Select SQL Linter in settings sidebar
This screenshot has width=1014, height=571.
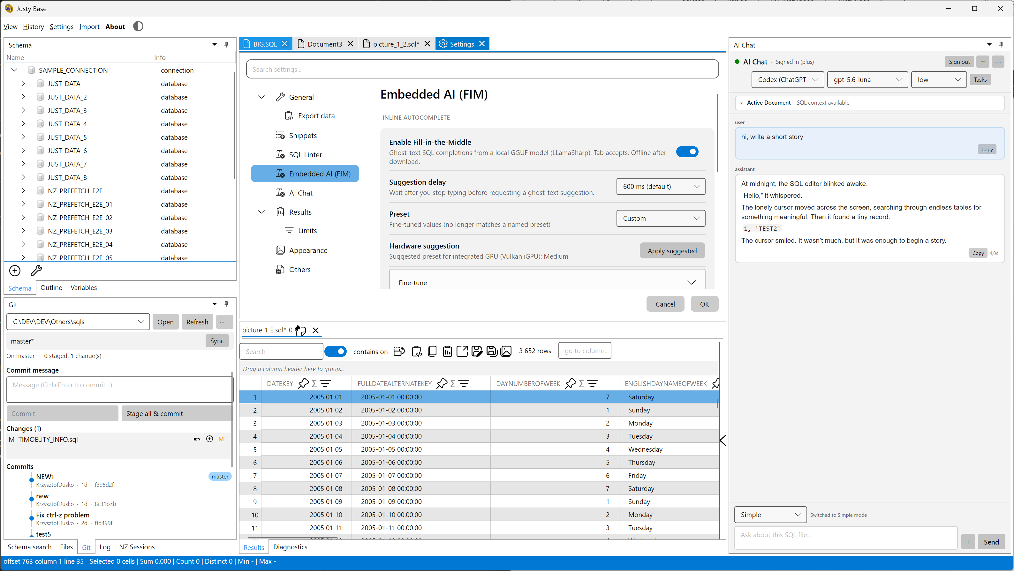coord(306,154)
